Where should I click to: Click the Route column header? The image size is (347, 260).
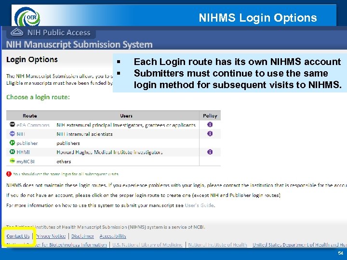click(30, 116)
